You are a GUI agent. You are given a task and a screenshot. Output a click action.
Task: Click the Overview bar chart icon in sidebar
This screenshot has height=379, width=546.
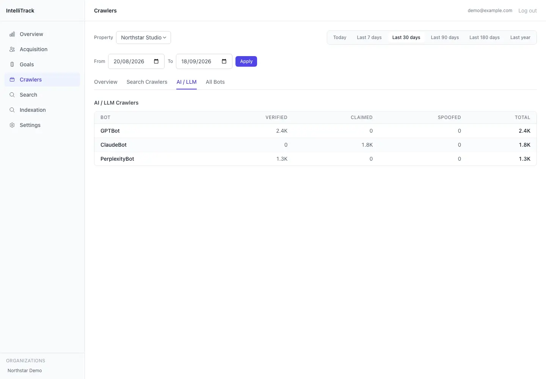(x=12, y=34)
